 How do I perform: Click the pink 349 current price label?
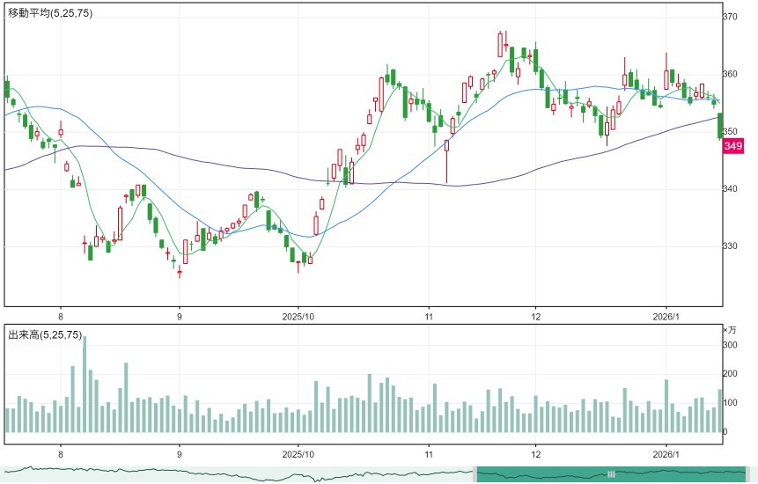[x=732, y=146]
